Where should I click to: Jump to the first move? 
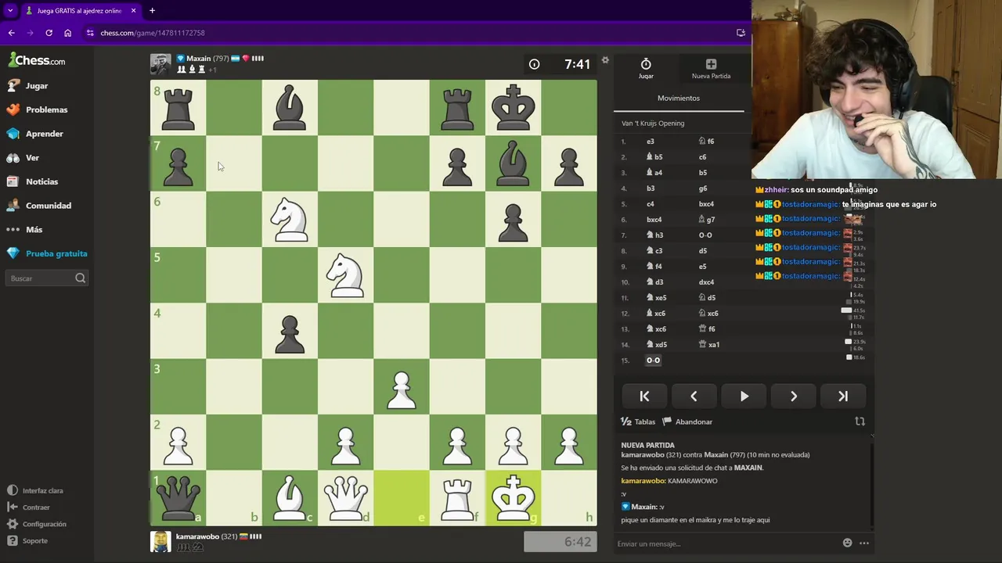point(644,396)
